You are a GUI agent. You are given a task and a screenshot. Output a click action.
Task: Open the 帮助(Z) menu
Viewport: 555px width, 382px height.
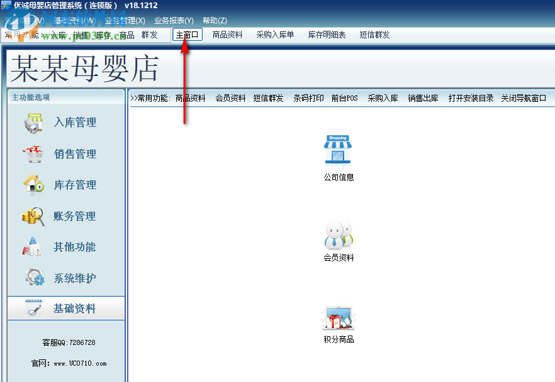tap(215, 20)
